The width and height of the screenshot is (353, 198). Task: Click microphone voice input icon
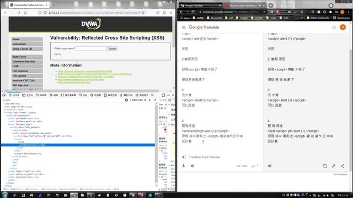(184, 166)
